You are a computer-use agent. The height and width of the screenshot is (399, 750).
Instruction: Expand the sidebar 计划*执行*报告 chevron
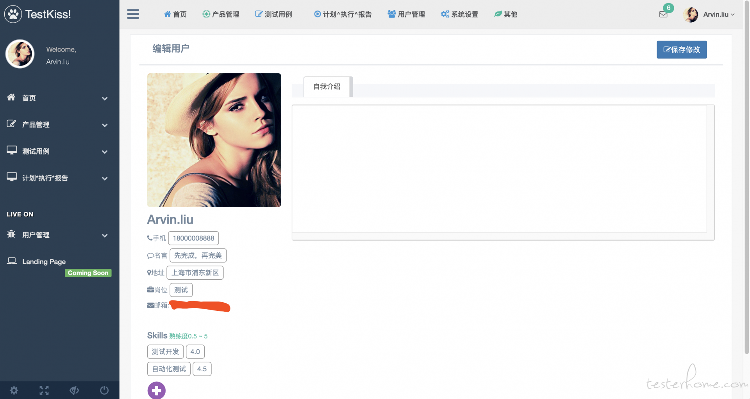[105, 179]
